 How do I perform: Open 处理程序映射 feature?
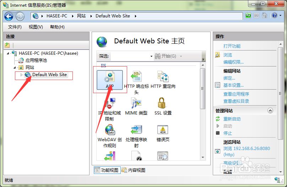point(136,136)
